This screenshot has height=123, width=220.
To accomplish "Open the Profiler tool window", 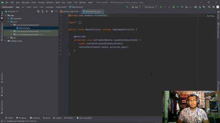I will tap(69, 118).
